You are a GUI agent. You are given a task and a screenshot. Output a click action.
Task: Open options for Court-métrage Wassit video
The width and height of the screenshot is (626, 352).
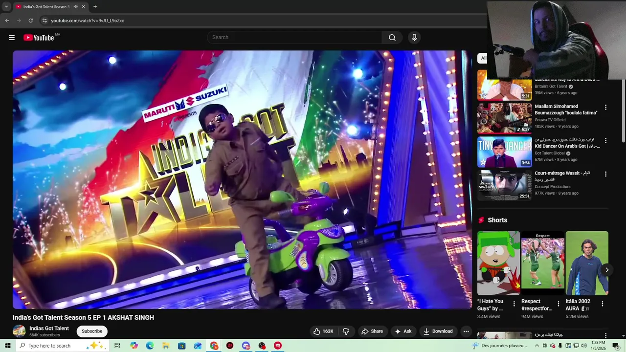pyautogui.click(x=605, y=174)
